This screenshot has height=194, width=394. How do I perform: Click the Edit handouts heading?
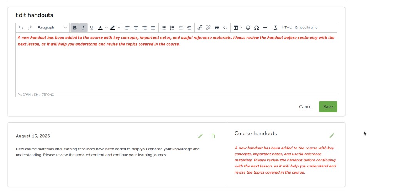[34, 15]
